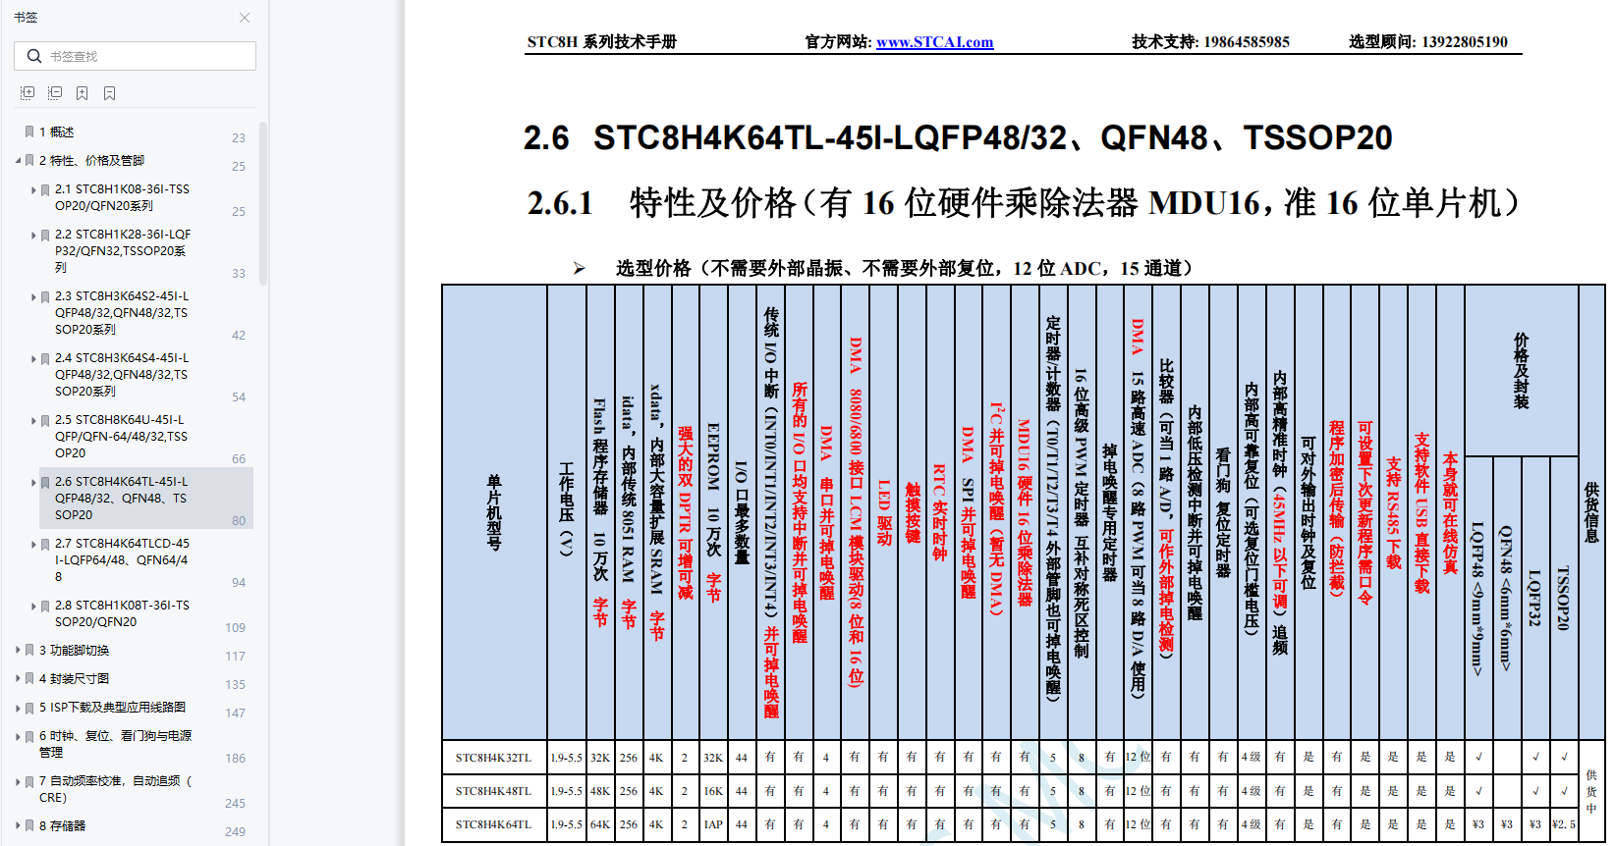The width and height of the screenshot is (1615, 846).
Task: Click the 工作电压 (V) column header
Action: click(x=566, y=512)
